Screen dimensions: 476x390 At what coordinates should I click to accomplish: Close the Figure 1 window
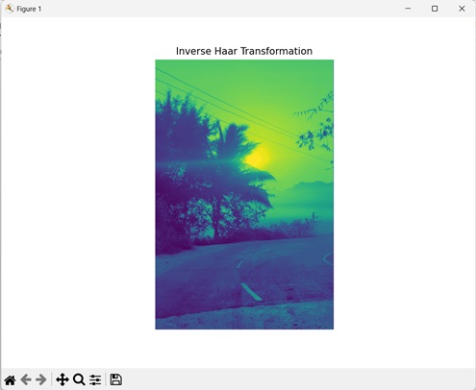coord(462,9)
